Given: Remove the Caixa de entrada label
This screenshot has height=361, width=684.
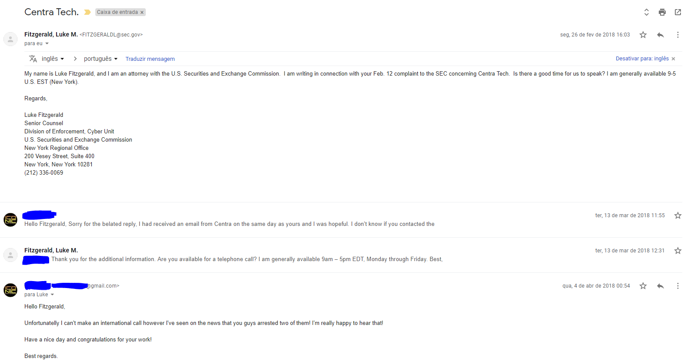Looking at the screenshot, I should (142, 12).
